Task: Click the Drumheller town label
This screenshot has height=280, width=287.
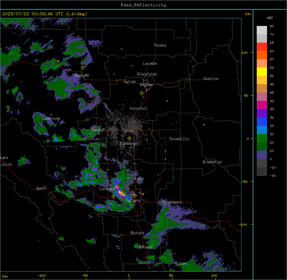Action: coord(212,162)
